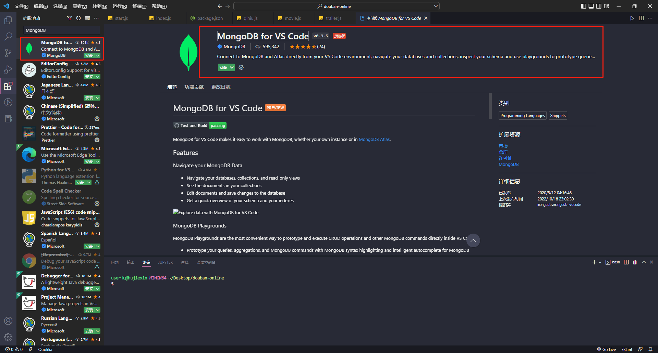Click the ESLint status bar item
The height and width of the screenshot is (353, 658).
(627, 349)
